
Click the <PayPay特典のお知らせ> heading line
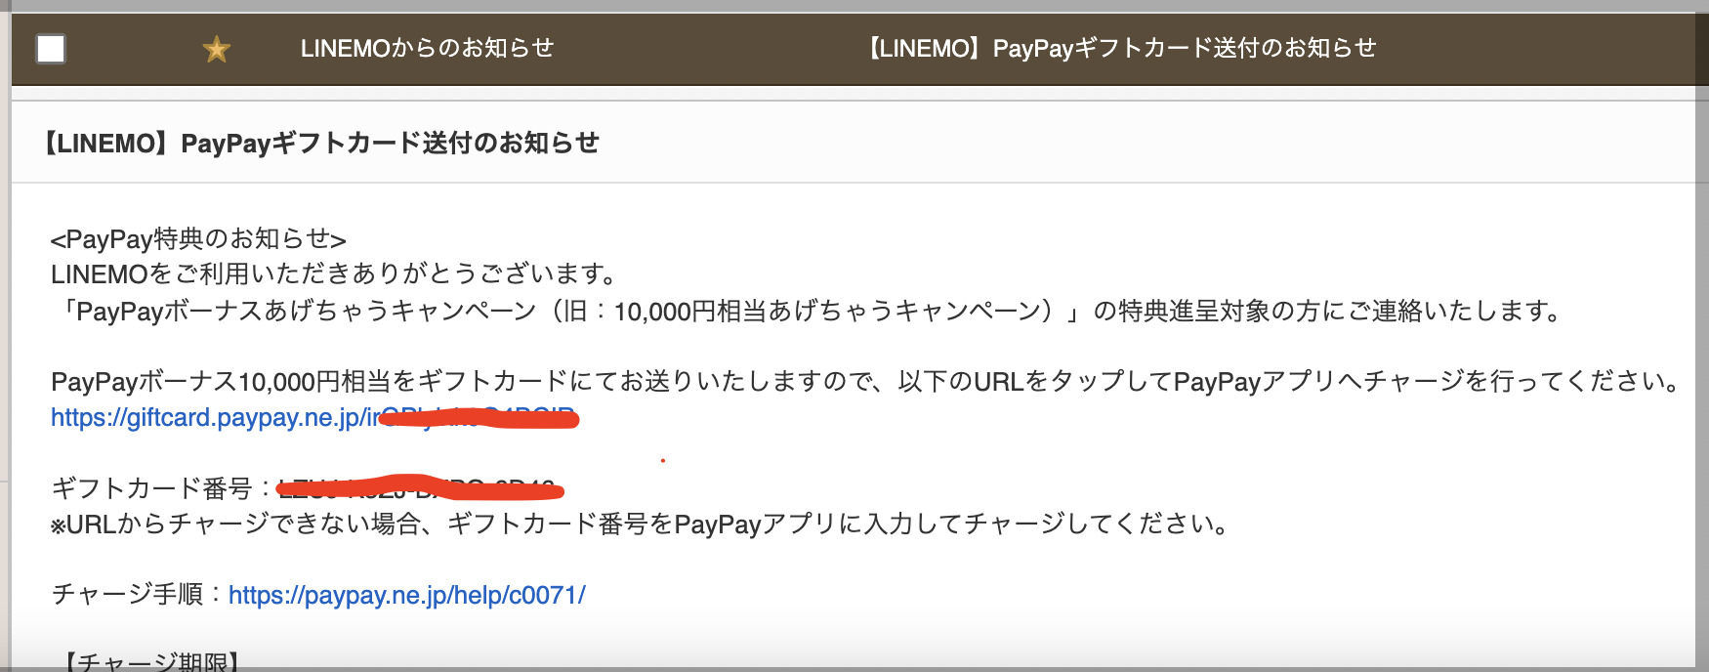coord(198,239)
